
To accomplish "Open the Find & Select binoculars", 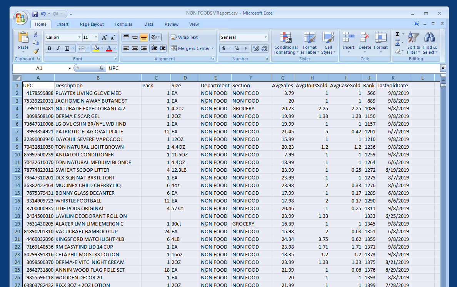I will (430, 43).
